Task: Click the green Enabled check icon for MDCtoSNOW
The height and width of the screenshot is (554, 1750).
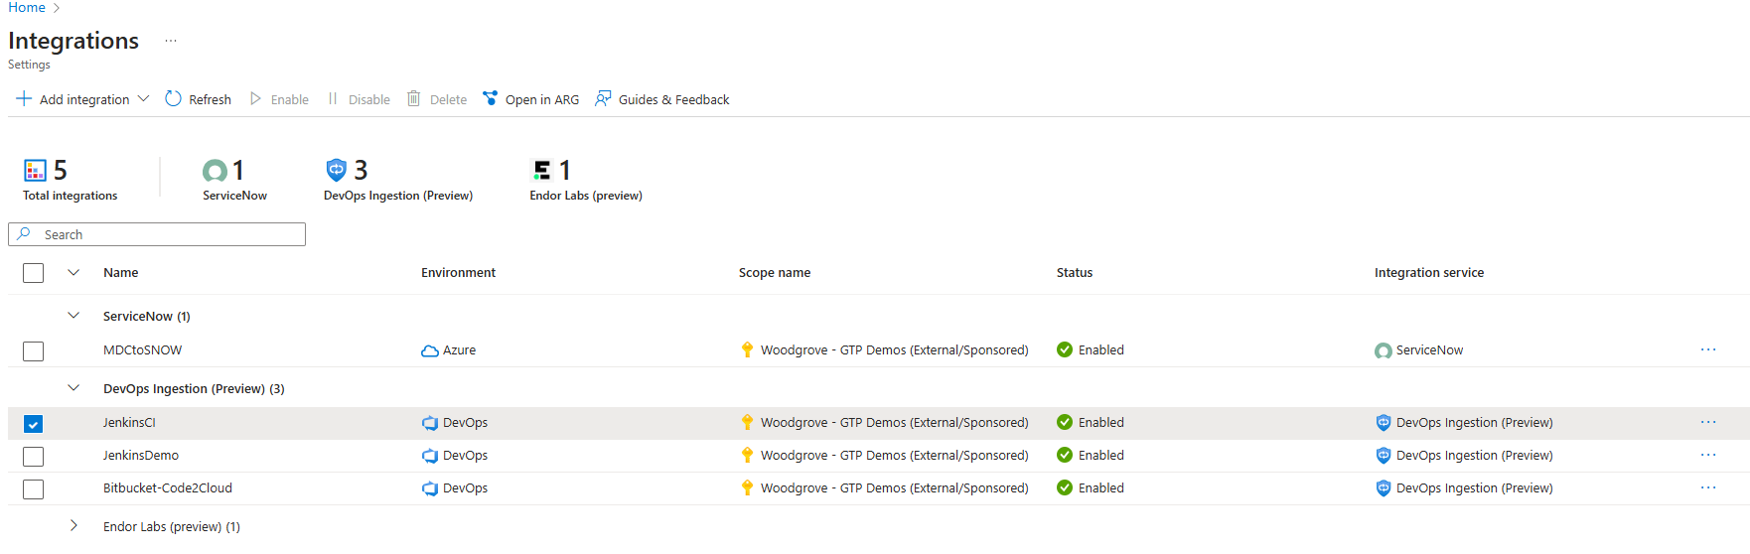Action: (x=1065, y=349)
